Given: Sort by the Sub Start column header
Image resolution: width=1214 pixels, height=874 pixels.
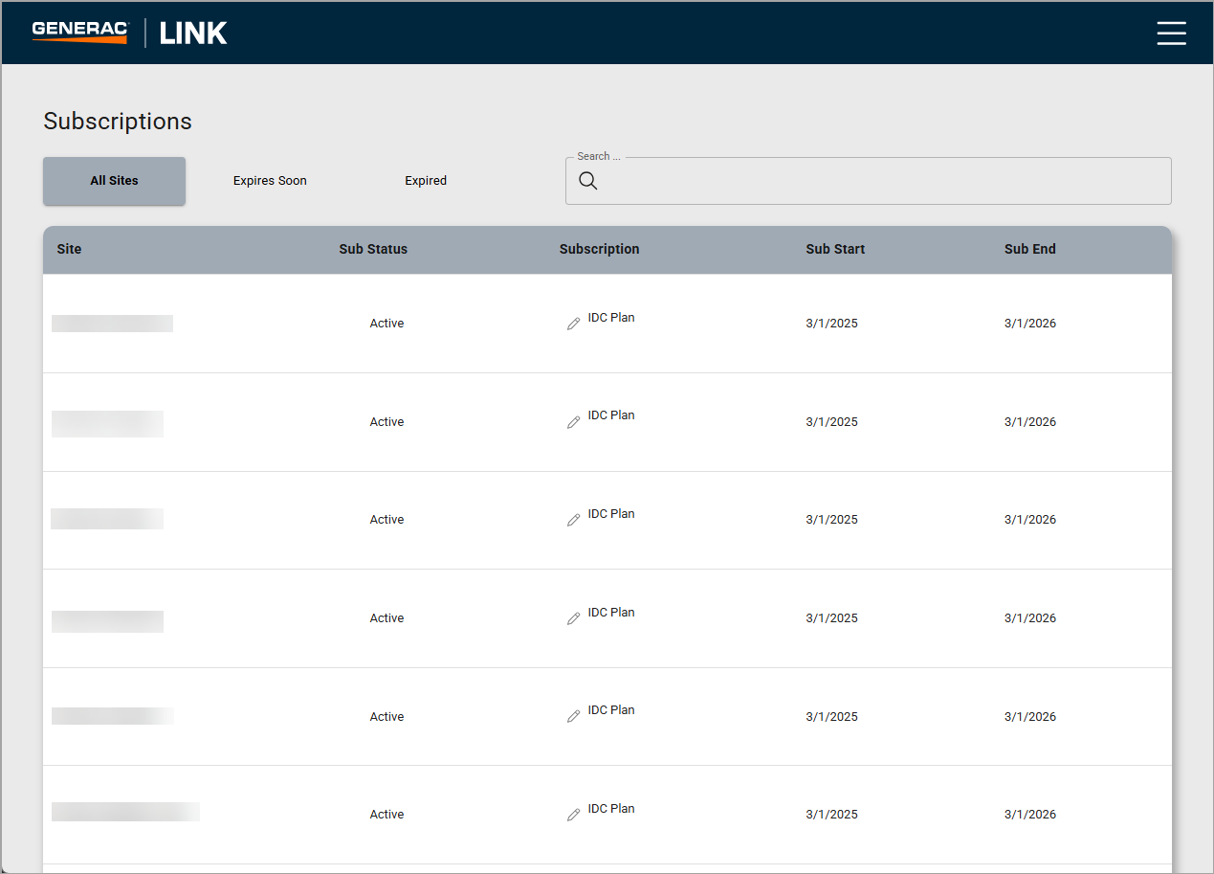Looking at the screenshot, I should click(x=835, y=249).
